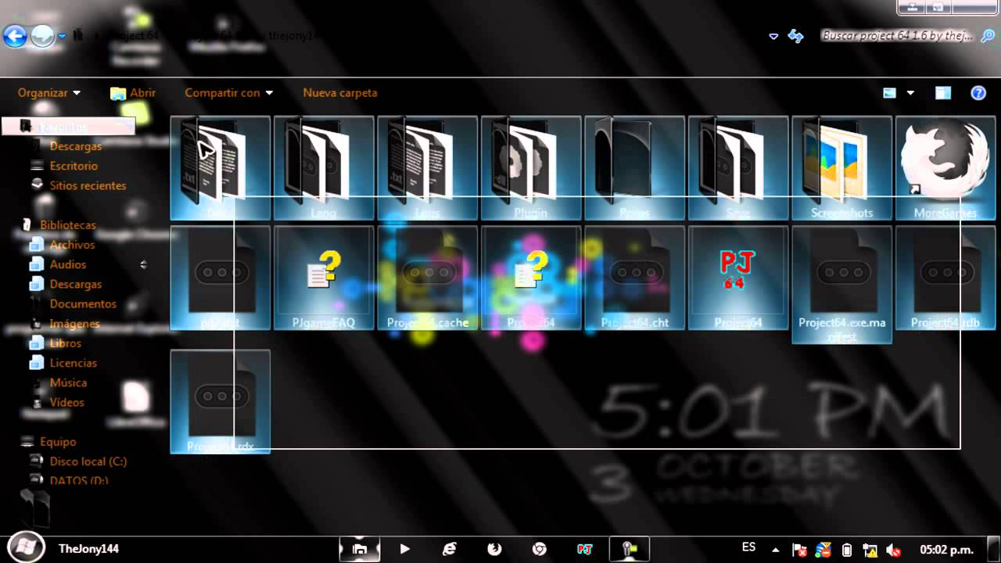
Task: Select the Project64 application with red PJ64 icon
Action: (x=738, y=278)
